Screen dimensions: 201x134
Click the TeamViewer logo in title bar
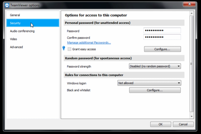click(7, 5)
